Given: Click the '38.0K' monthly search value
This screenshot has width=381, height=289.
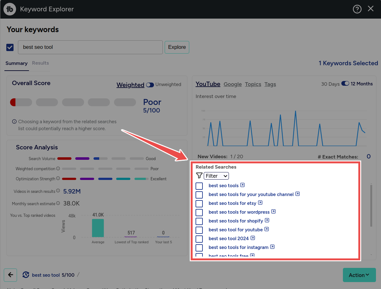Looking at the screenshot, I should coord(71,204).
